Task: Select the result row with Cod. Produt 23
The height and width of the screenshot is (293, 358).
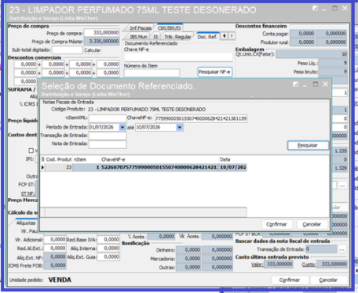Action: (x=144, y=168)
